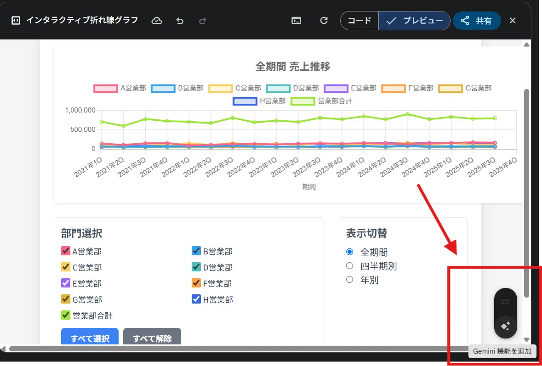542x366 pixels.
Task: Click the dotted grip handle on floating pill
Action: [505, 302]
